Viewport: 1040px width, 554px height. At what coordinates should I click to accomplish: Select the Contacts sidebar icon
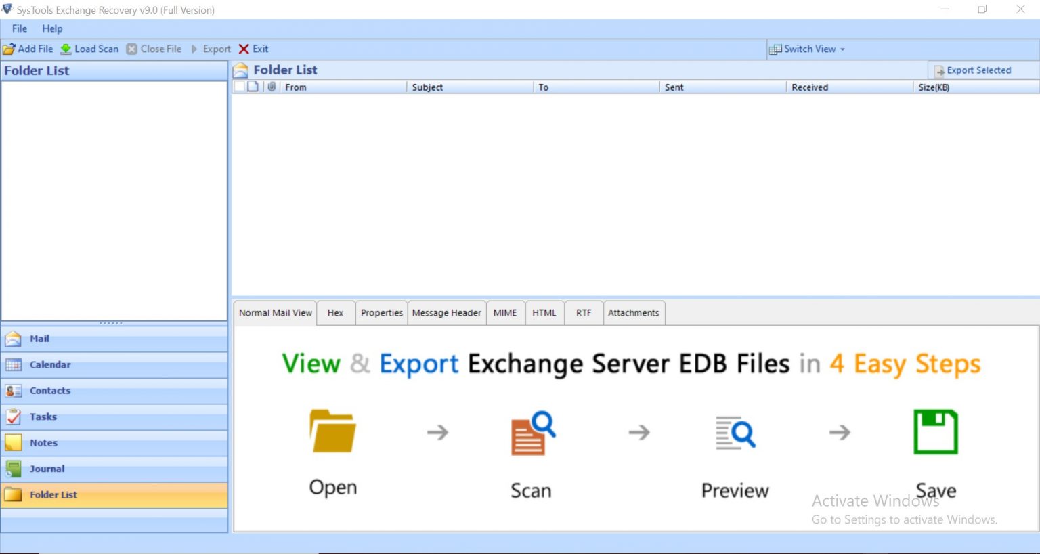[14, 391]
